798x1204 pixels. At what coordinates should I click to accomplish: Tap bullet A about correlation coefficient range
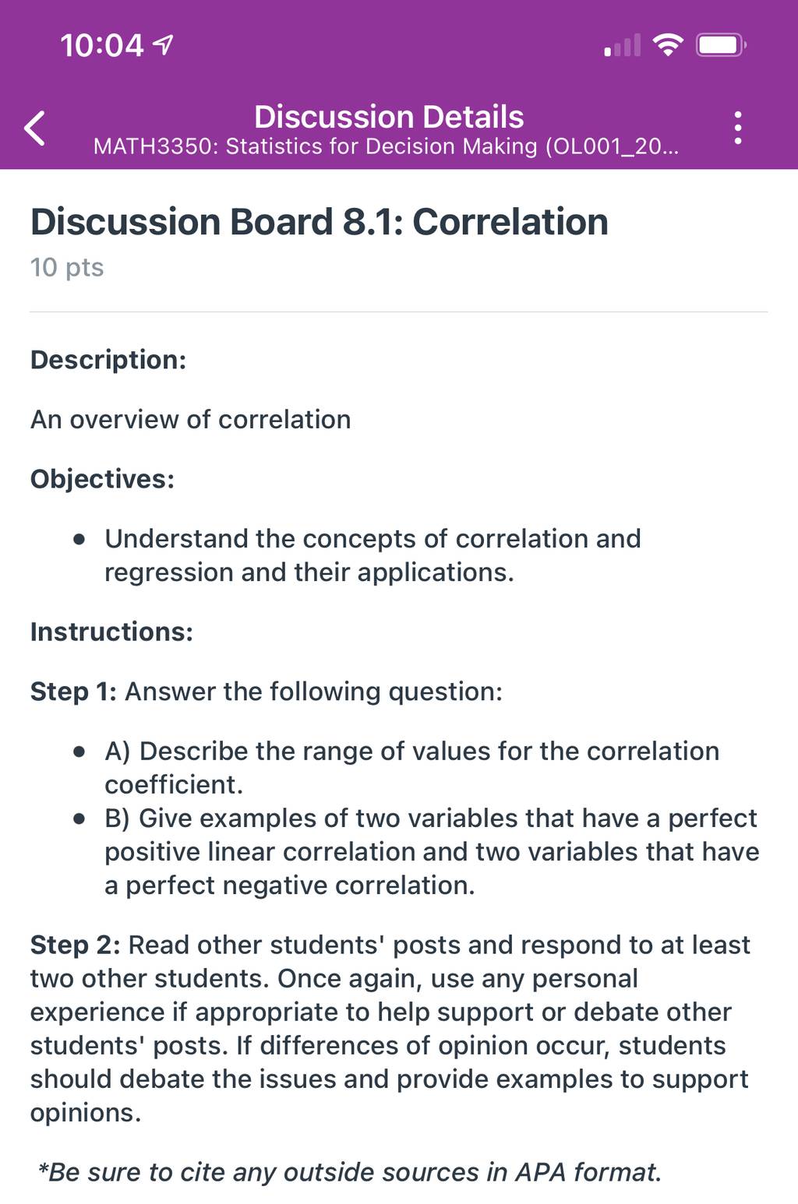coord(411,768)
